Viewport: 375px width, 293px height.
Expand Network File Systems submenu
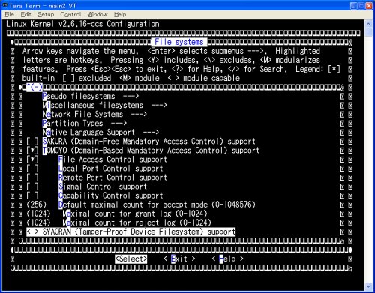coord(94,114)
